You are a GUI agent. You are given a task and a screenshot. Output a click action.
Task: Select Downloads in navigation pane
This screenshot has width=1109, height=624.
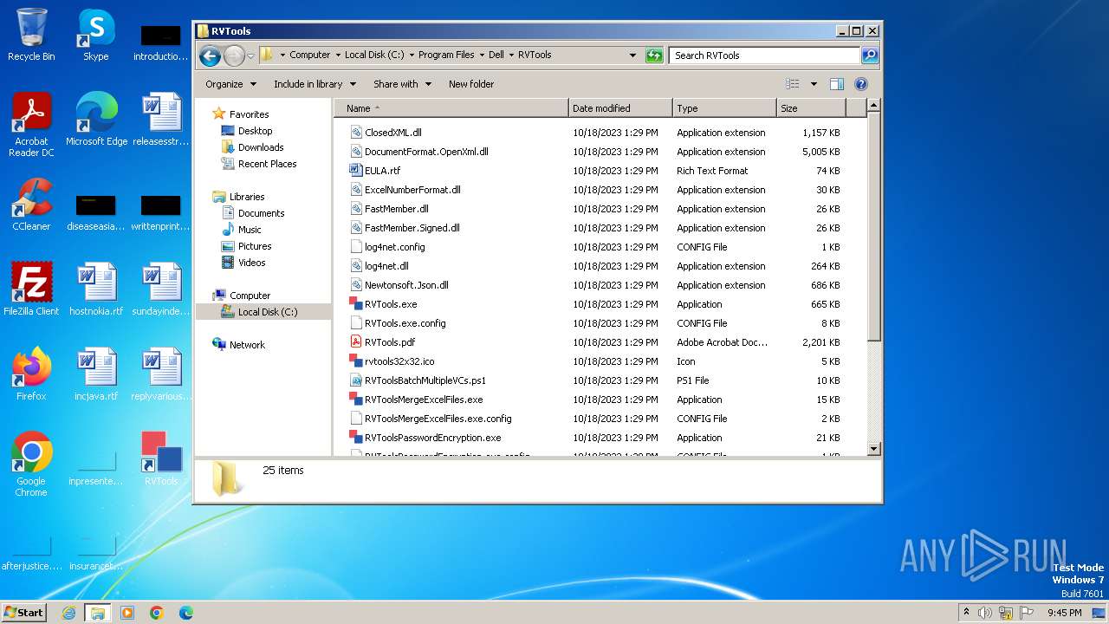(261, 147)
